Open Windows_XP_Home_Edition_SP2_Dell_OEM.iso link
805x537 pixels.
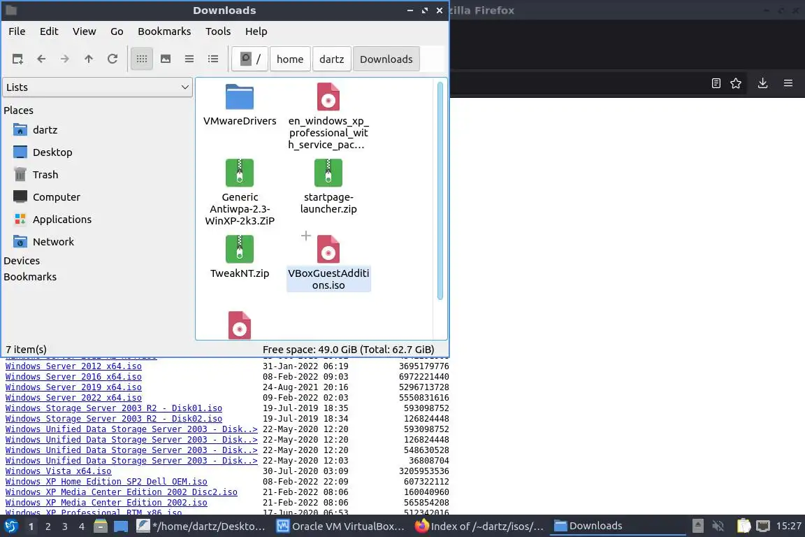coord(106,482)
